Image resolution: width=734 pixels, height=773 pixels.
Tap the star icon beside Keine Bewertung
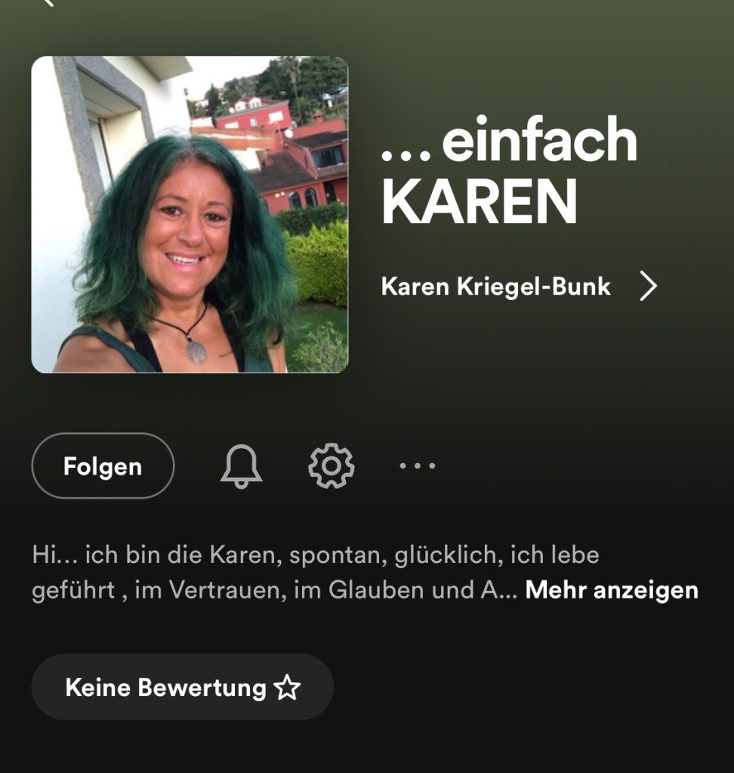pos(287,687)
